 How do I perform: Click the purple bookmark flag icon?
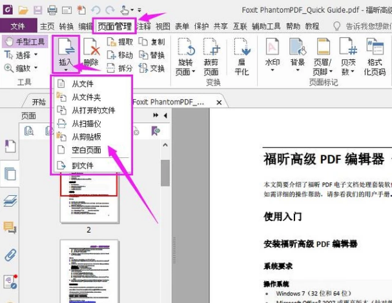click(x=156, y=132)
